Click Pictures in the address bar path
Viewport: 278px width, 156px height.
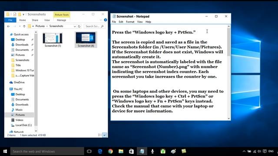pos(40,26)
